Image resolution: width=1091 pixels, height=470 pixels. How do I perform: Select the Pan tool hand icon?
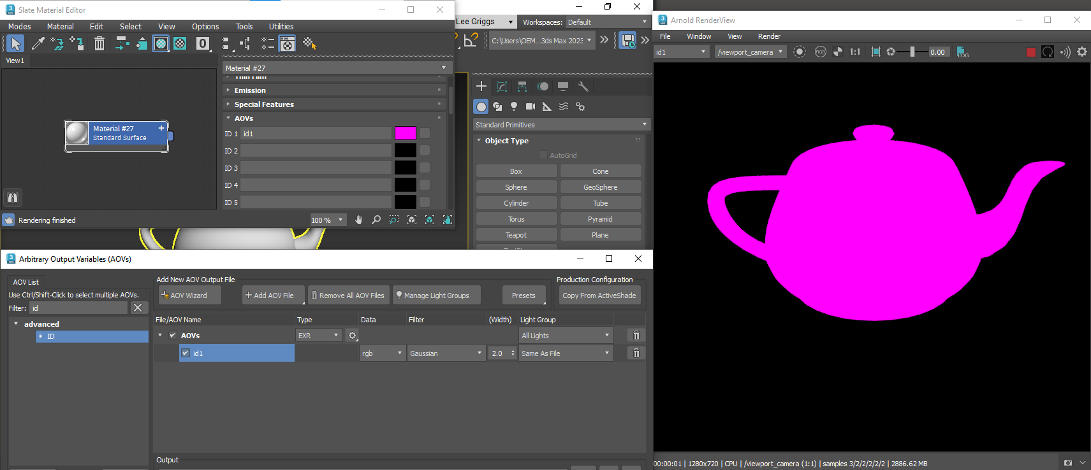[x=358, y=220]
